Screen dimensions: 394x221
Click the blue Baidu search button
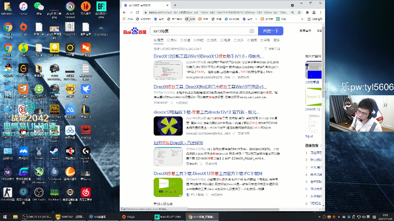click(270, 31)
